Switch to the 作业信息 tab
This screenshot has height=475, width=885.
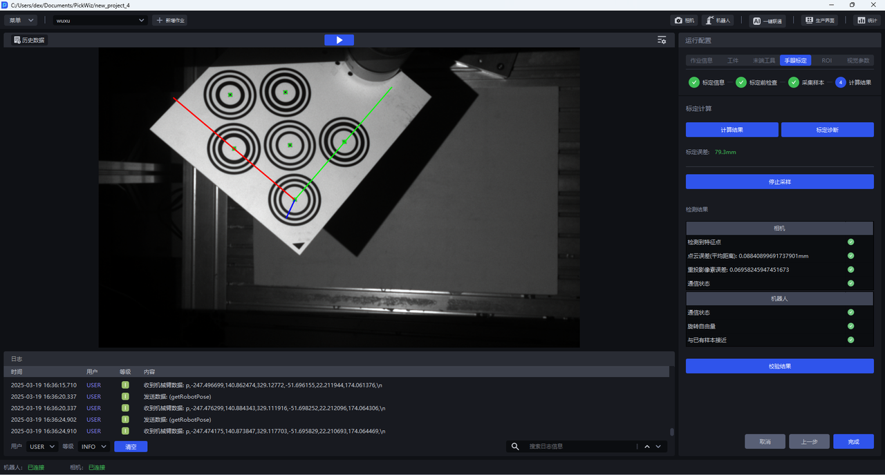[701, 61]
